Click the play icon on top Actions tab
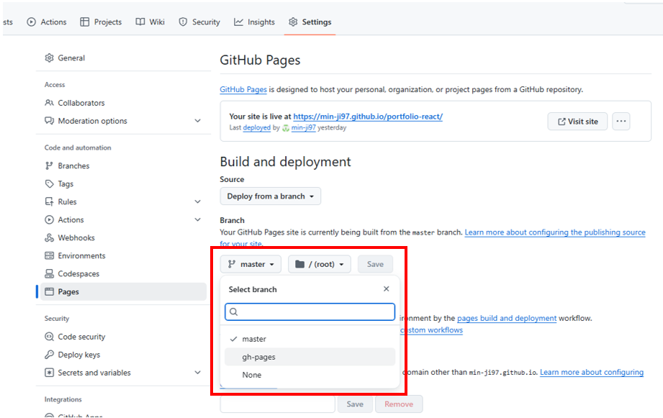 pyautogui.click(x=31, y=22)
